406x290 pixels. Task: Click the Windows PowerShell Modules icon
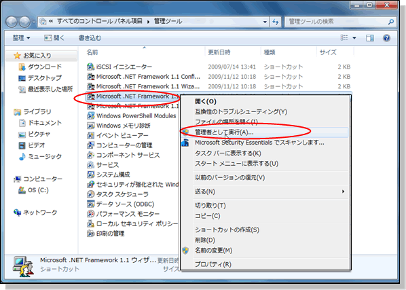click(x=90, y=115)
